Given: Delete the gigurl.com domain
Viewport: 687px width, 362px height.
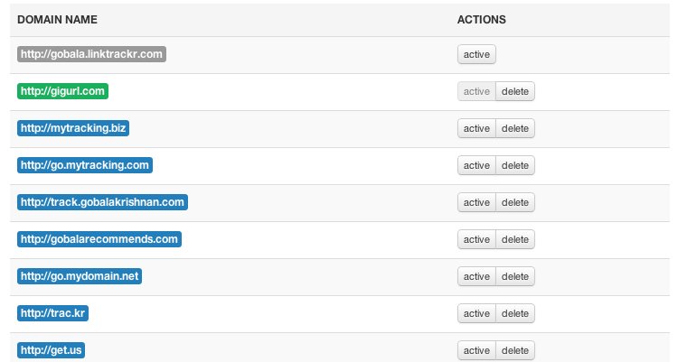Looking at the screenshot, I should coord(515,91).
